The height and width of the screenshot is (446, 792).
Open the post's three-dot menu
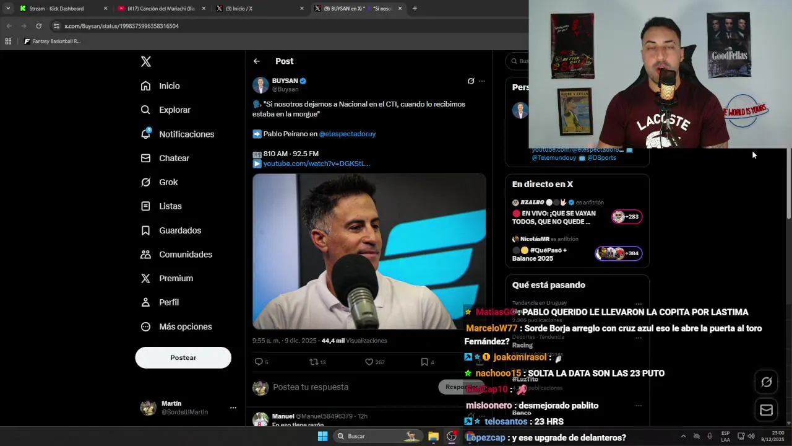tap(482, 81)
